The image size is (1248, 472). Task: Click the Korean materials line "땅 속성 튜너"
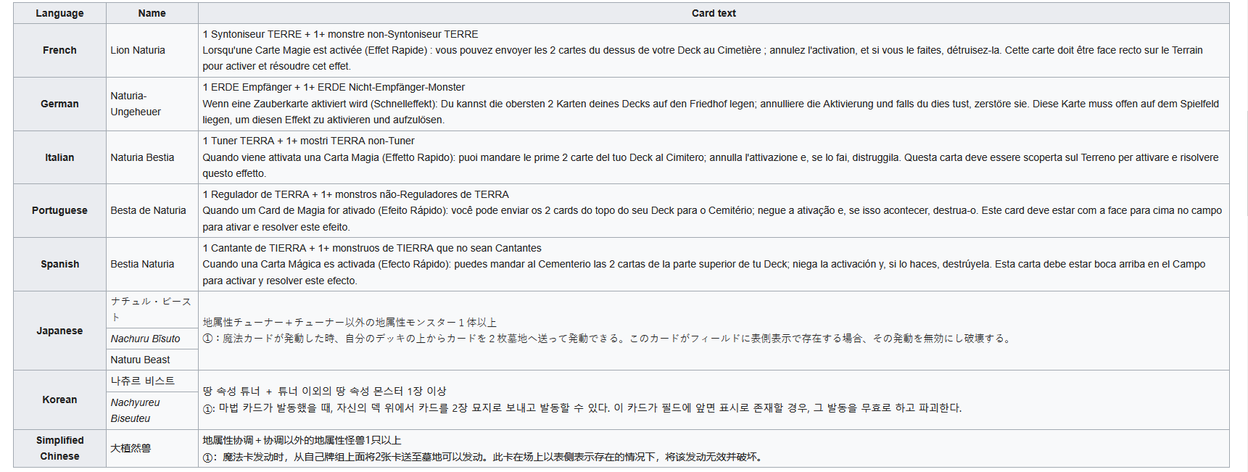(324, 392)
